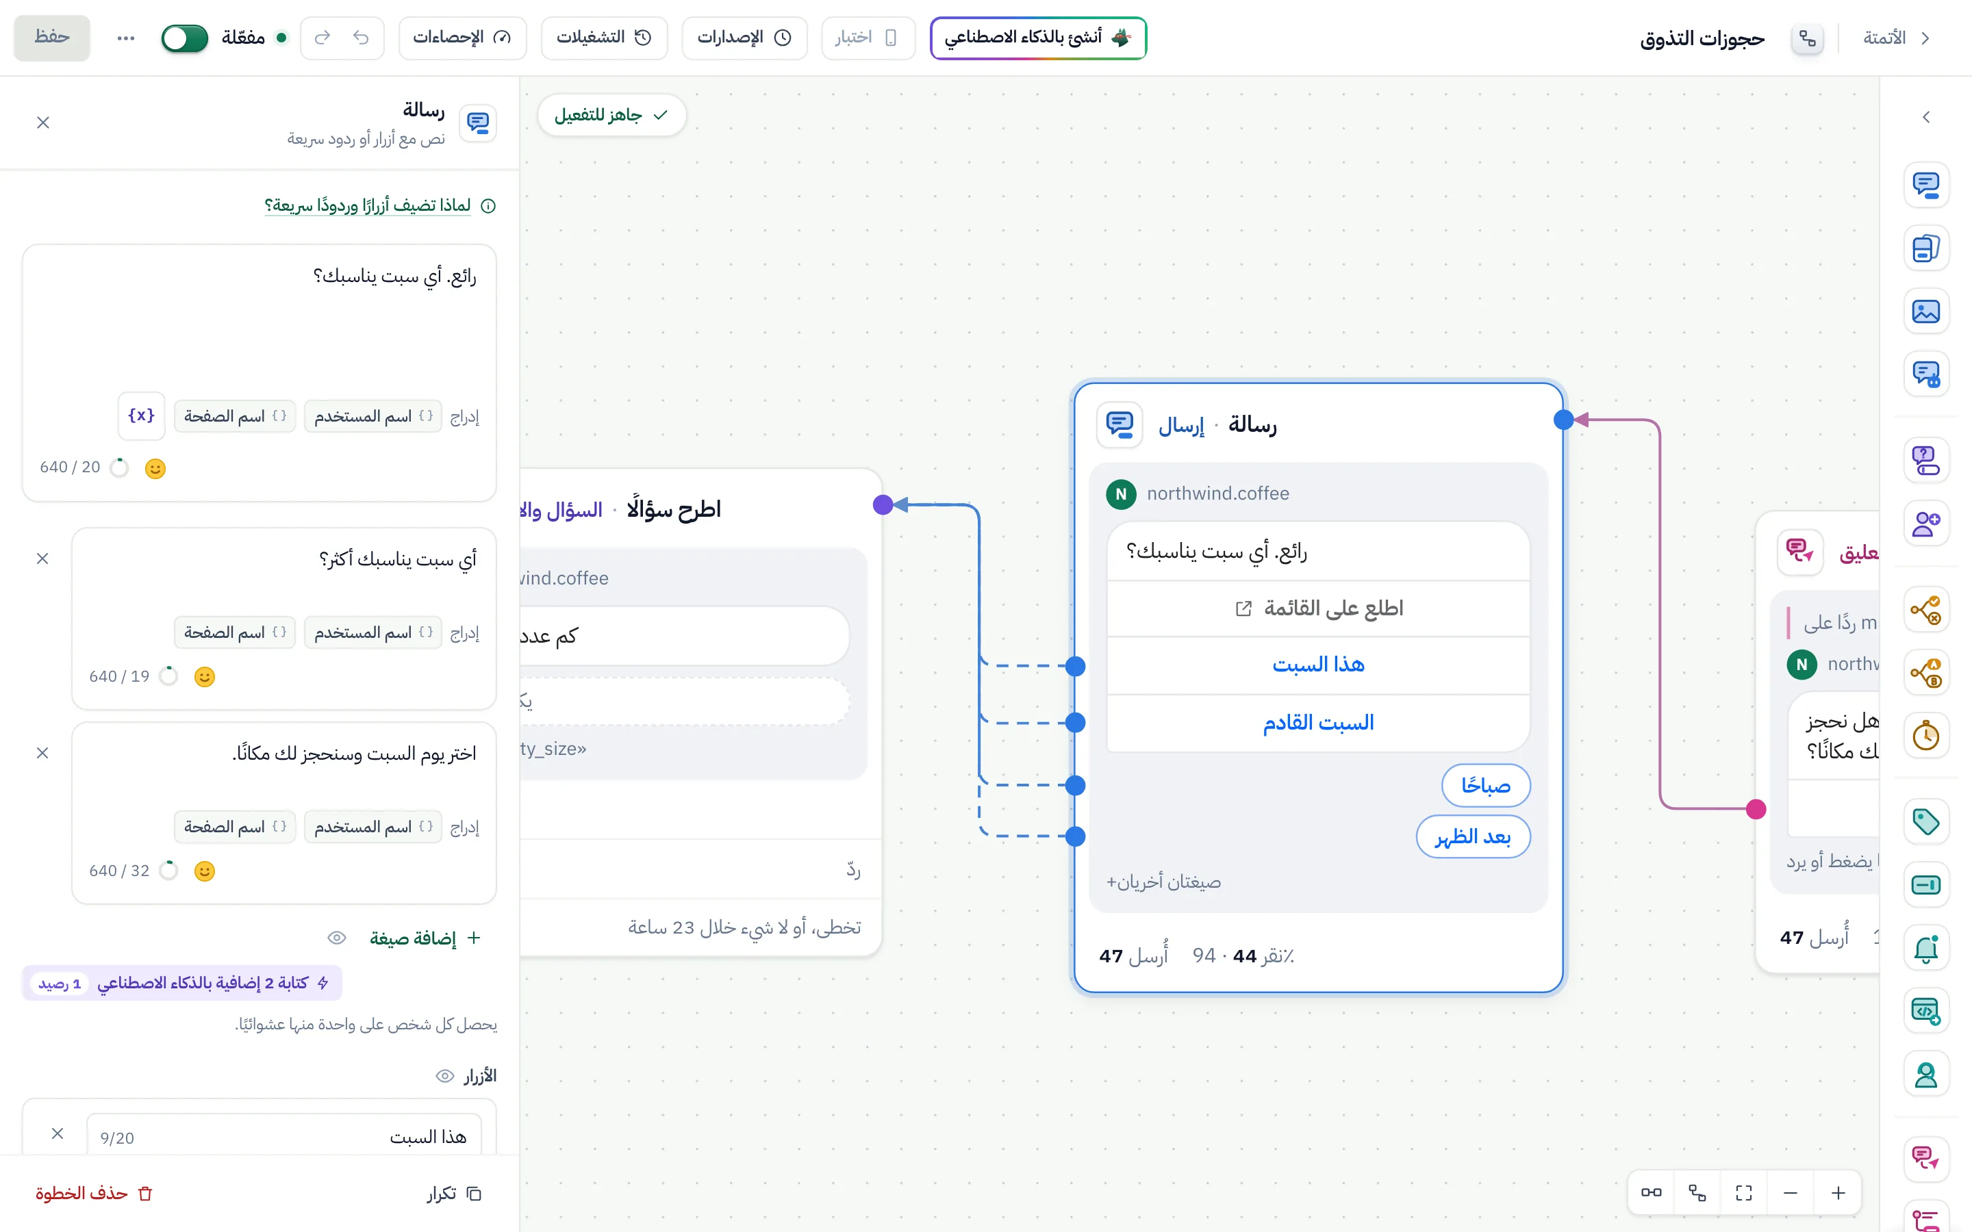Click the add contacts icon in the sidebar
1972x1232 pixels.
click(1925, 523)
